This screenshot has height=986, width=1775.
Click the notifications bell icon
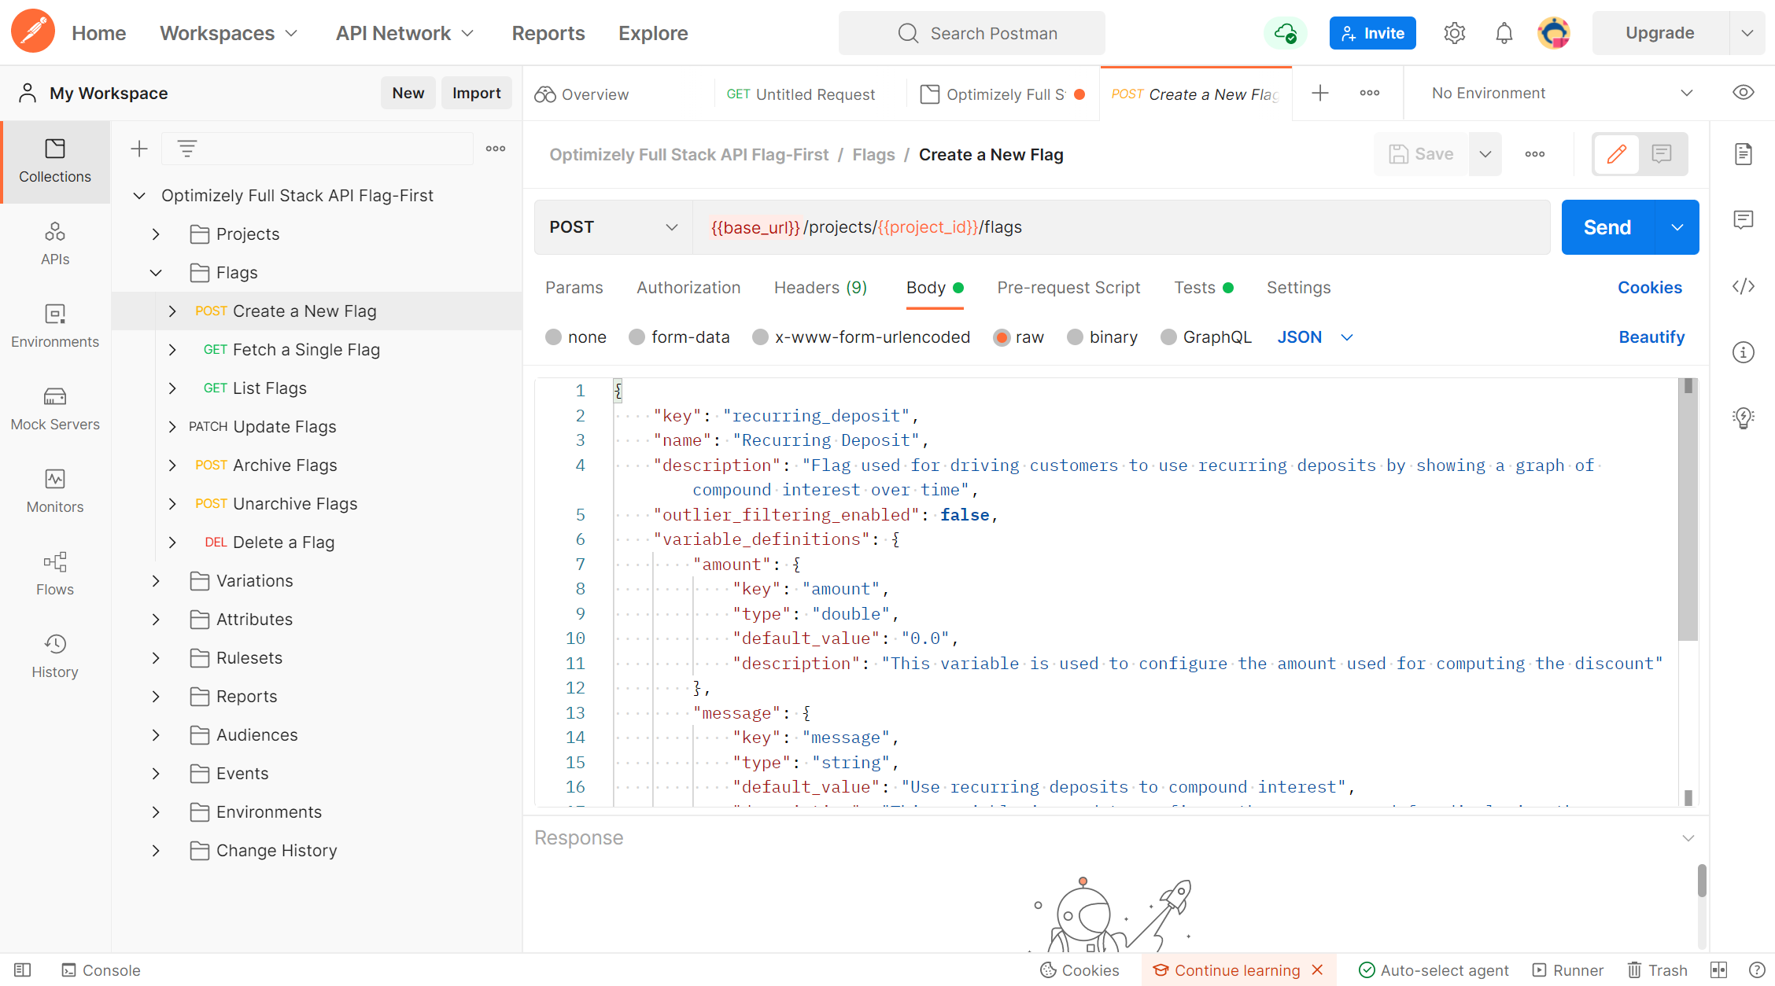click(1504, 33)
